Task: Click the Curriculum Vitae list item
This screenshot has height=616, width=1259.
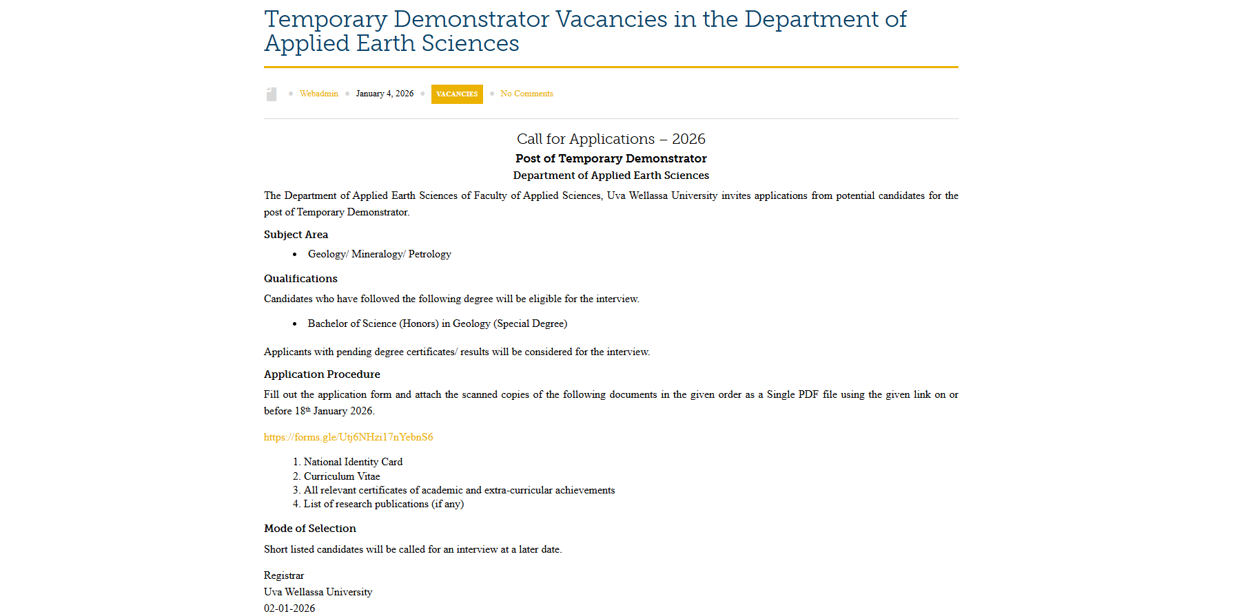Action: [x=342, y=476]
